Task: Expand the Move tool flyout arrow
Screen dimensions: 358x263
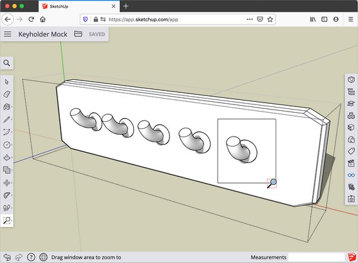Action: click(12, 183)
